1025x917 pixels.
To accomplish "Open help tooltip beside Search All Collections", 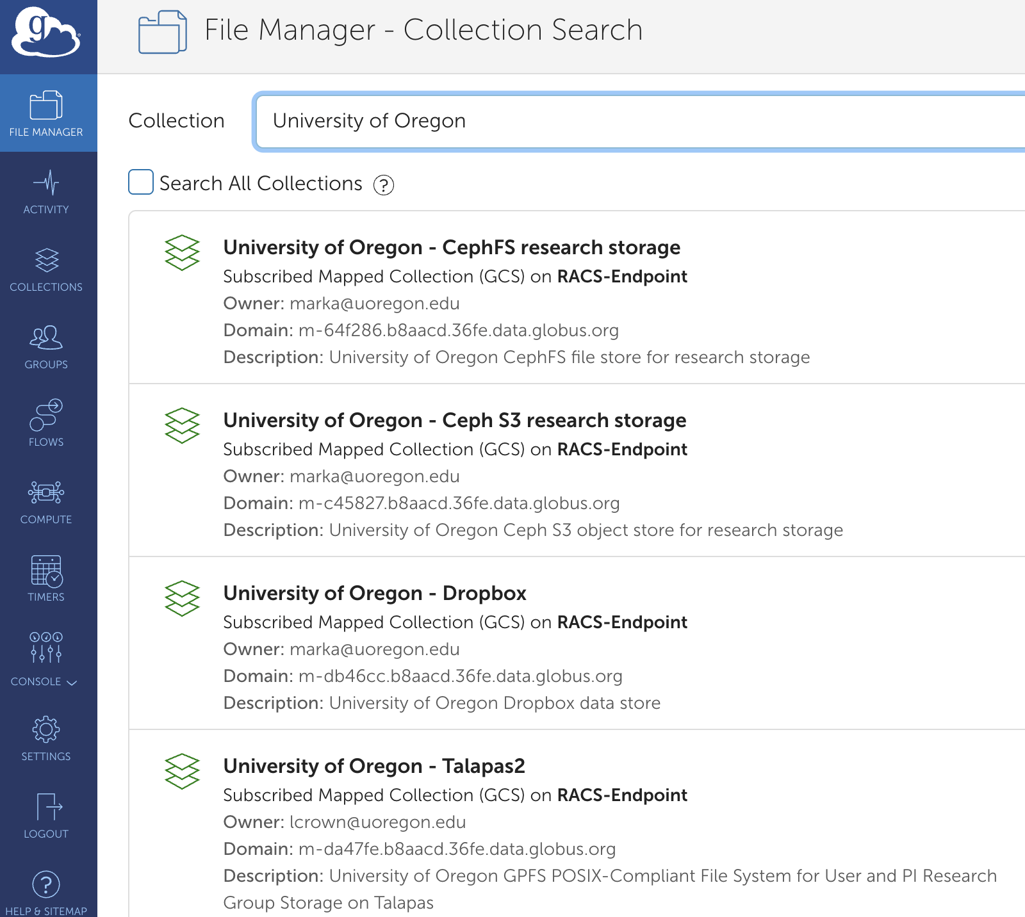I will pyautogui.click(x=383, y=186).
